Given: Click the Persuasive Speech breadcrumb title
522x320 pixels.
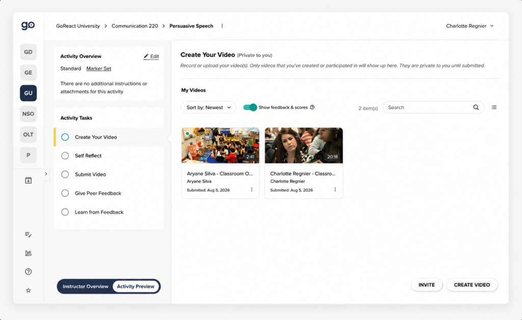Looking at the screenshot, I should (x=192, y=26).
